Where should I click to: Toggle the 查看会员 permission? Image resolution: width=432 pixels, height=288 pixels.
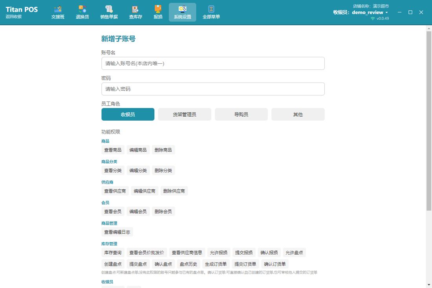click(x=113, y=211)
